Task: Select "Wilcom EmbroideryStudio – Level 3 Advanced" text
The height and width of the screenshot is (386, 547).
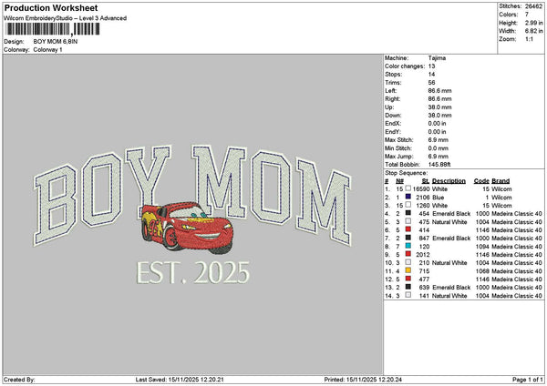Action: tap(65, 18)
